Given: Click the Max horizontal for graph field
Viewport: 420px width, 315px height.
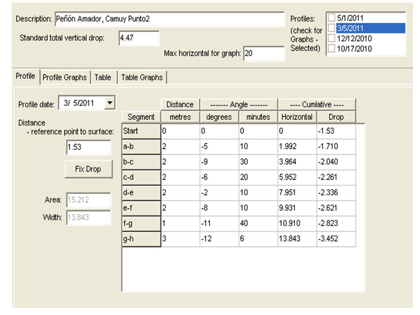Looking at the screenshot, I should point(264,53).
